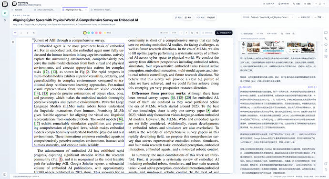Pick the yellow highlight color

(x=85, y=33)
